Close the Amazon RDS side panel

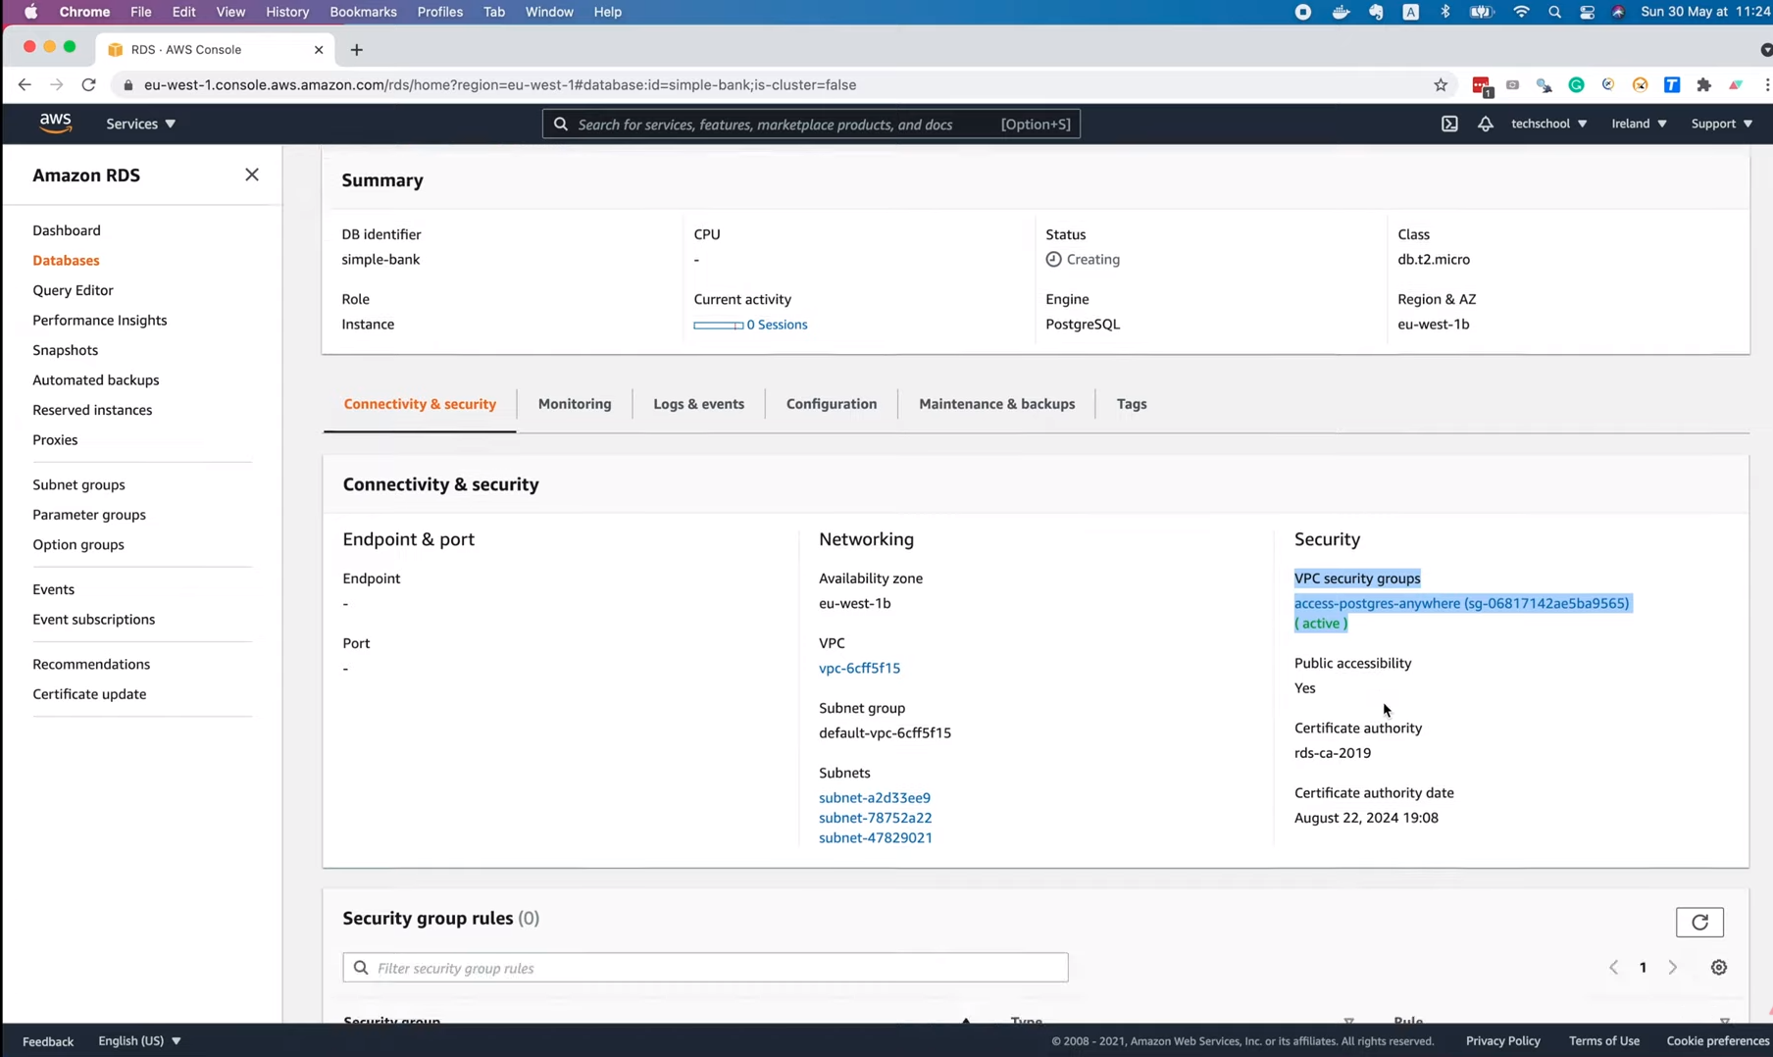coord(252,175)
